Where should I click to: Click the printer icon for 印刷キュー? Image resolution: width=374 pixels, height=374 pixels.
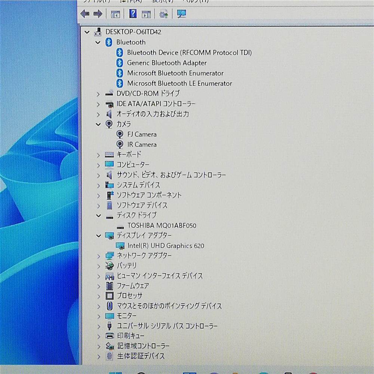tap(110, 336)
